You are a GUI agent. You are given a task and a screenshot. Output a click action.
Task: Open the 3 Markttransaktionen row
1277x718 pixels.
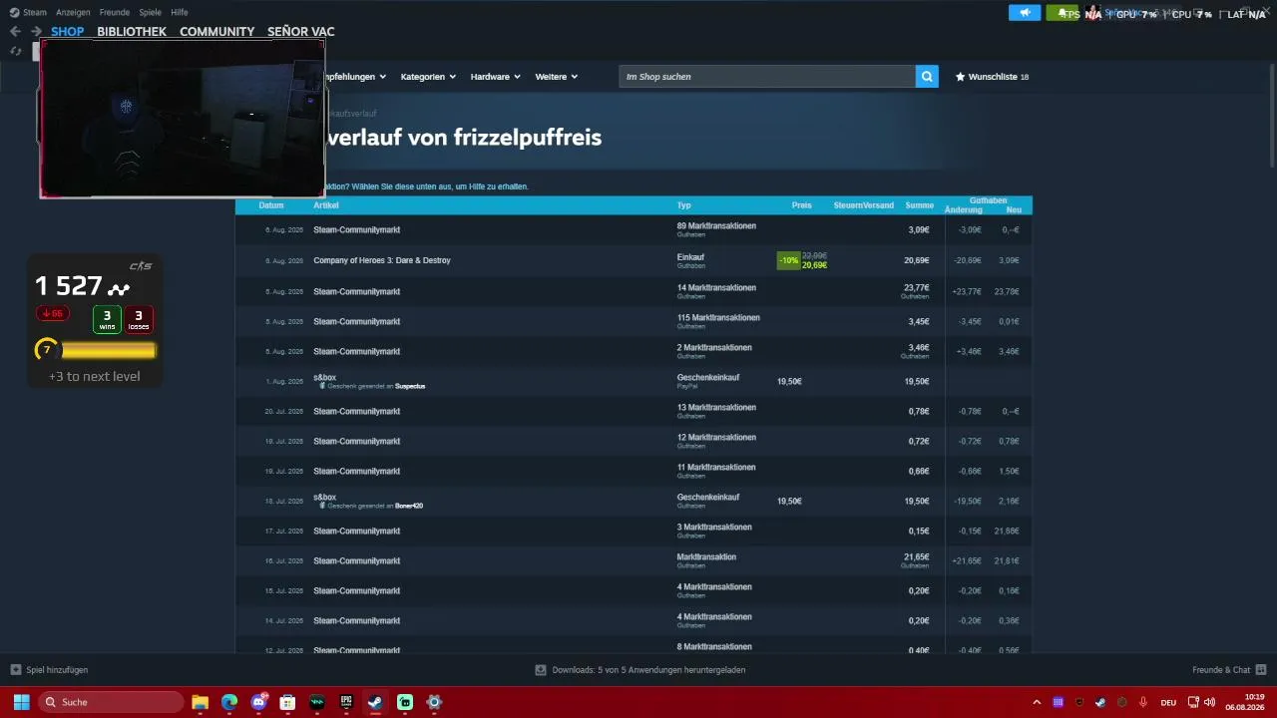634,531
